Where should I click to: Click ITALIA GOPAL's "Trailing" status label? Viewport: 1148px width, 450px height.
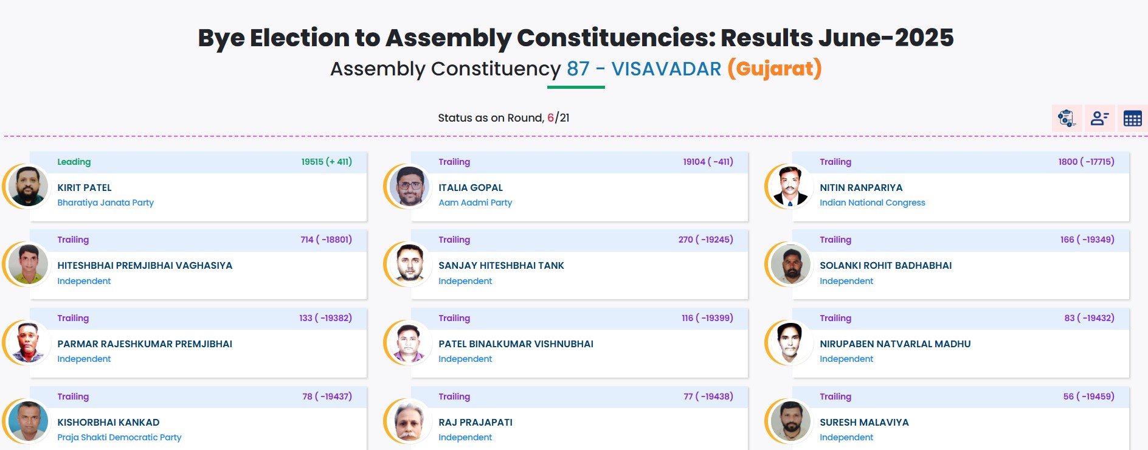tap(454, 162)
